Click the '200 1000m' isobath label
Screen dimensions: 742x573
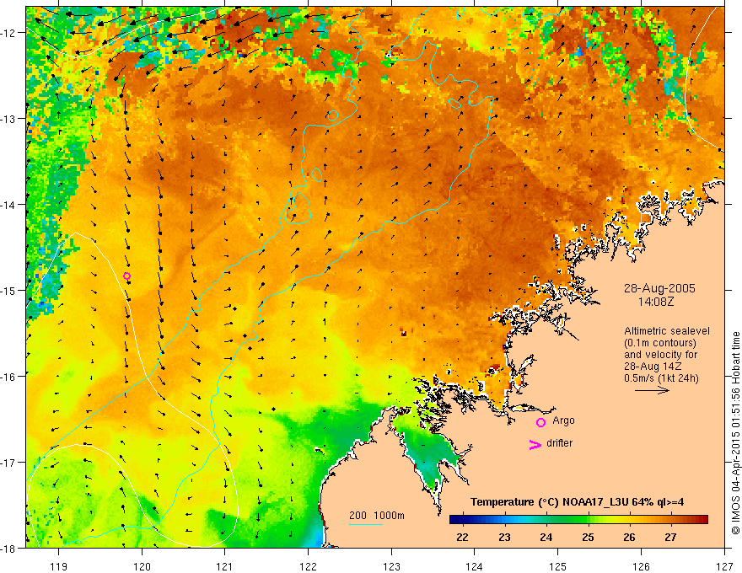click(x=377, y=516)
